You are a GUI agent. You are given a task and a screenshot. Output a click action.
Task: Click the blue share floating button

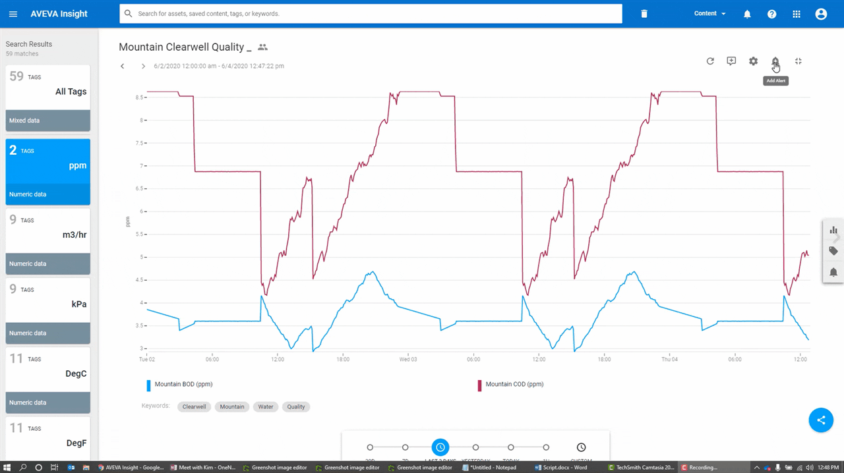(821, 420)
